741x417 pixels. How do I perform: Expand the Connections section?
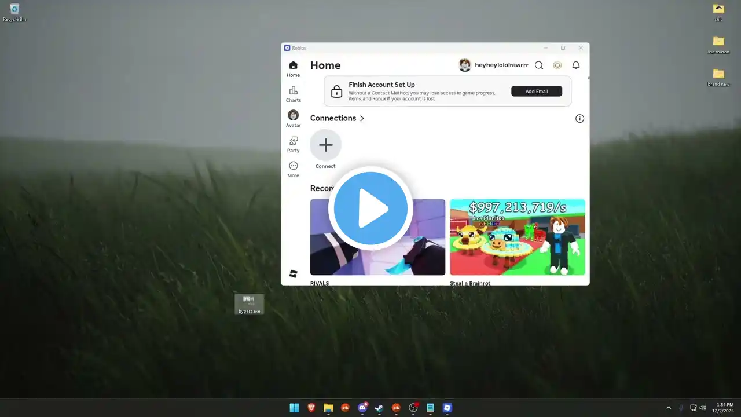tap(337, 118)
